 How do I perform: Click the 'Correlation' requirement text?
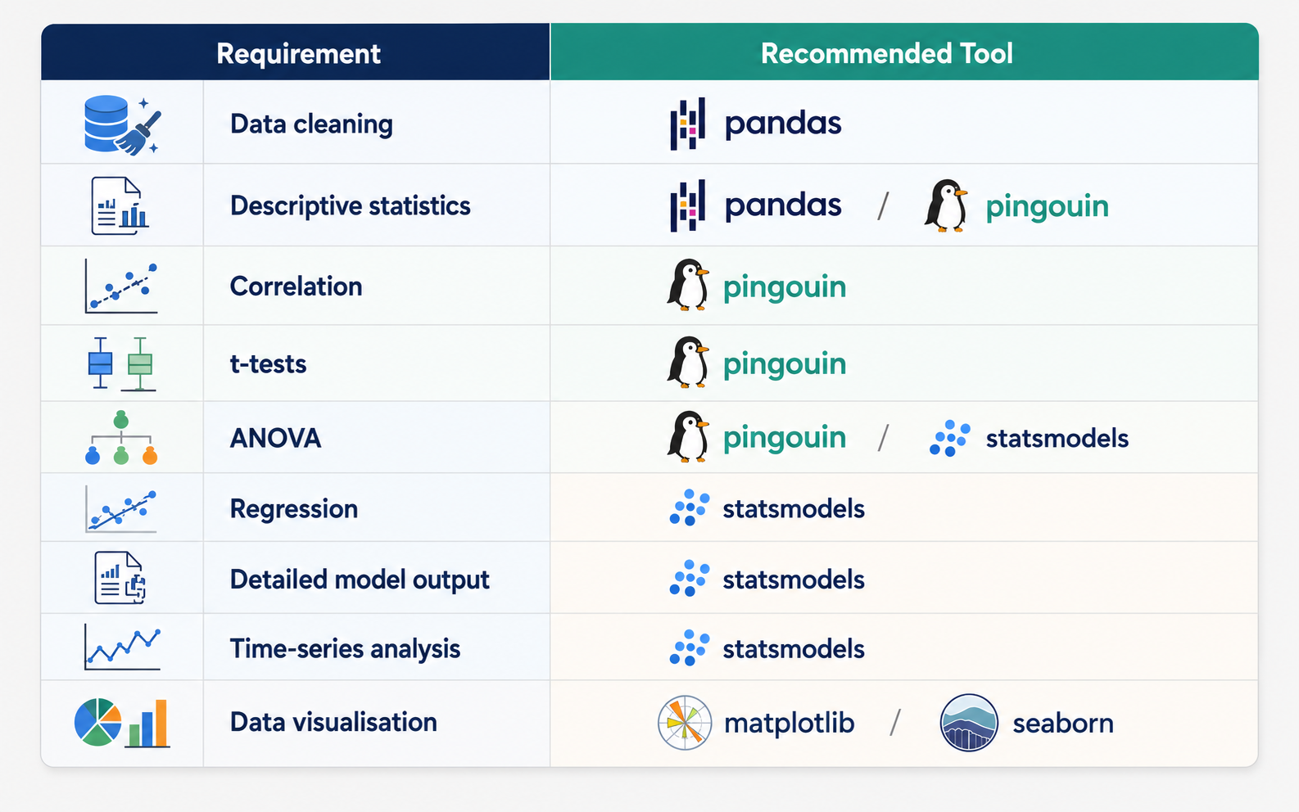(x=296, y=286)
